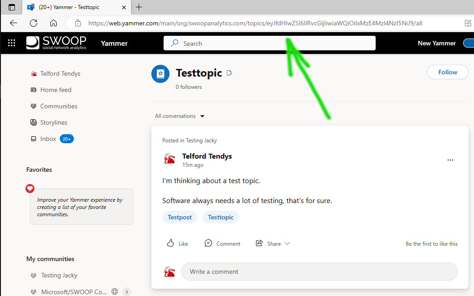The image size is (474, 296).
Task: Open the Testpost topic tag
Action: pyautogui.click(x=179, y=218)
